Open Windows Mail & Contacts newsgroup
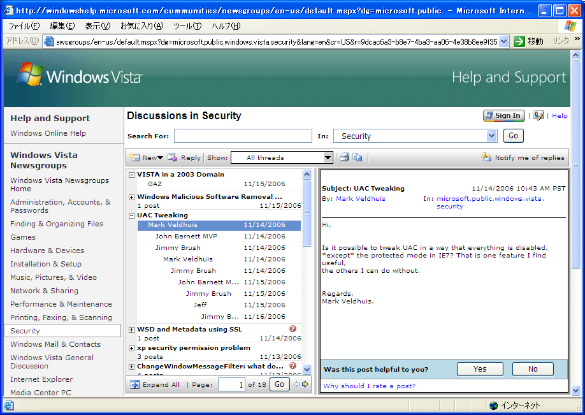Image resolution: width=585 pixels, height=415 pixels. (55, 344)
